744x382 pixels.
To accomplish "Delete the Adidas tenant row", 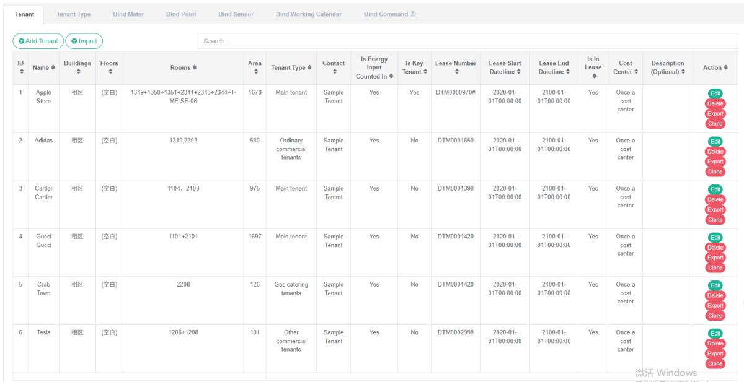I will [x=715, y=151].
